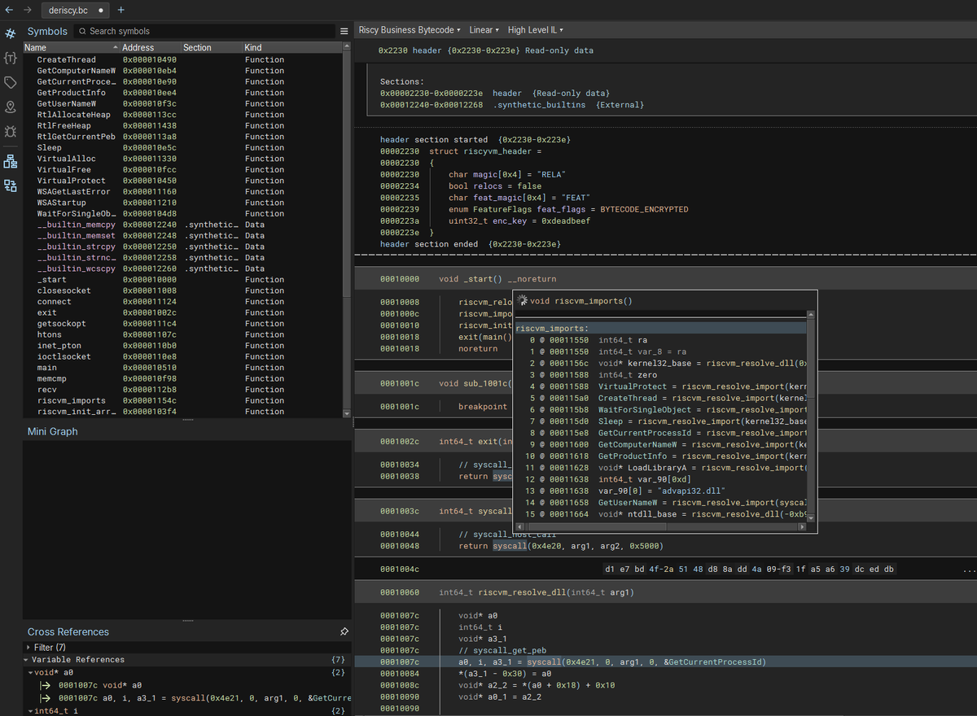Open the High Level IL dropdown
This screenshot has width=977, height=716.
[535, 30]
